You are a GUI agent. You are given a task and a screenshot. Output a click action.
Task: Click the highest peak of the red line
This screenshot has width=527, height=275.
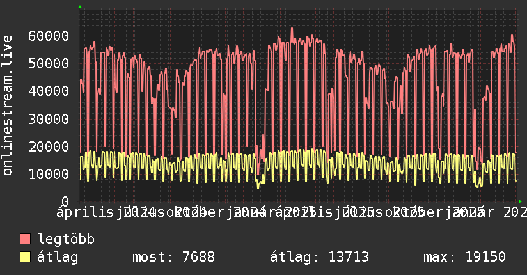(292, 28)
